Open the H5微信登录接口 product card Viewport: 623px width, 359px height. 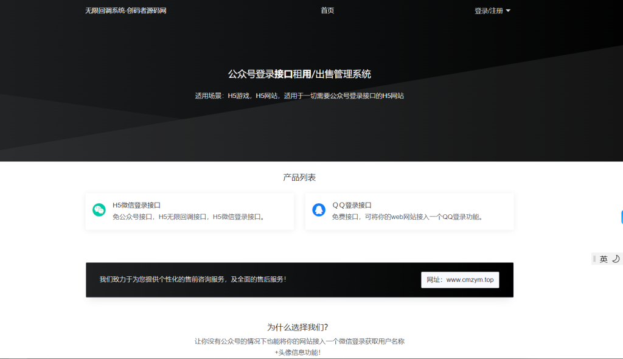(190, 211)
